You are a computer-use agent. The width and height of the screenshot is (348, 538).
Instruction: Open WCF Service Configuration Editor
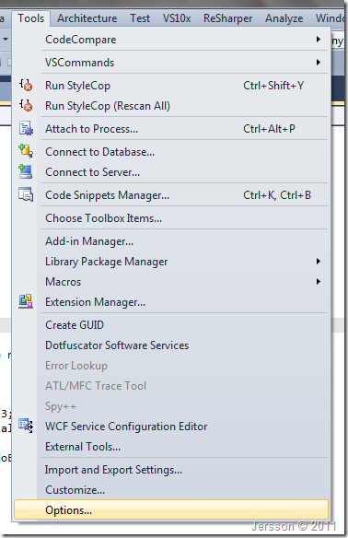tap(171, 427)
